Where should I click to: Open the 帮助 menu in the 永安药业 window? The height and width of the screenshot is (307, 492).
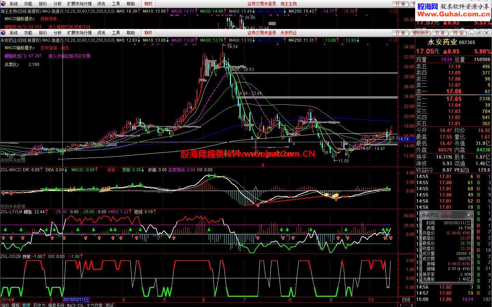(131, 33)
